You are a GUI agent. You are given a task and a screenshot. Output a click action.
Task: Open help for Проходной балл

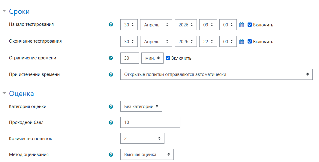pyautogui.click(x=111, y=122)
